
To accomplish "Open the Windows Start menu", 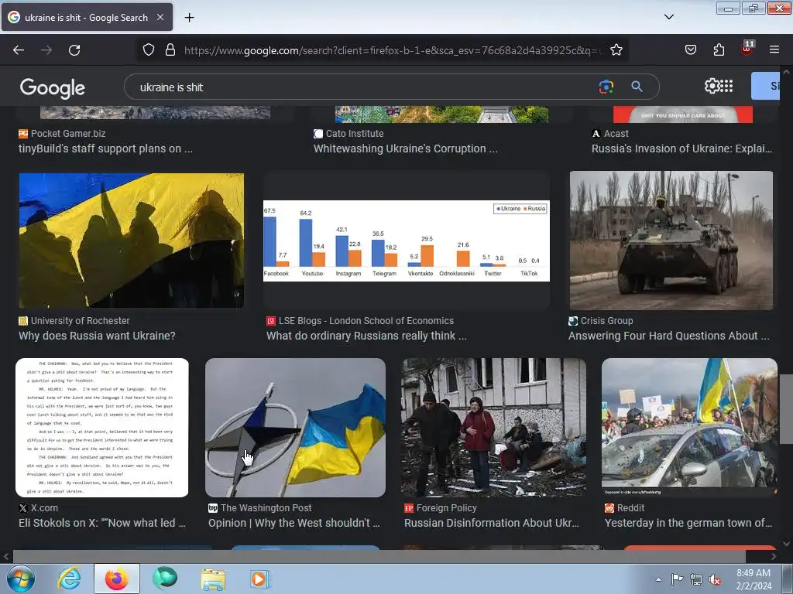I will click(20, 579).
